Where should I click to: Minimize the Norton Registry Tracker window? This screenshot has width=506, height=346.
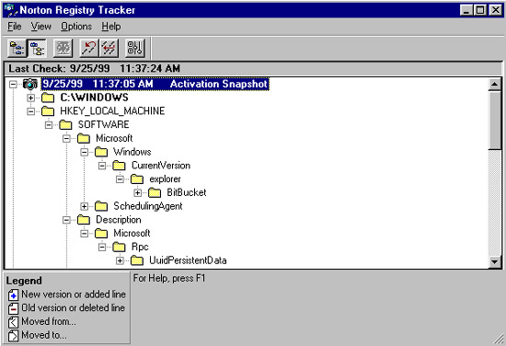click(x=466, y=10)
